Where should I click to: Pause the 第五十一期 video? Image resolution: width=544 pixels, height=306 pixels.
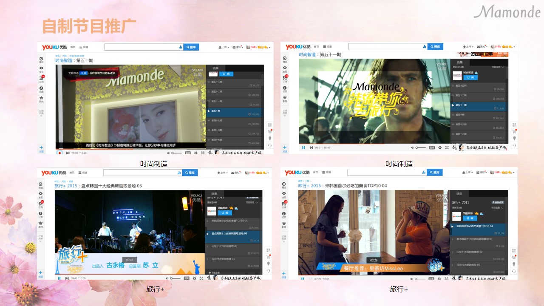[303, 147]
